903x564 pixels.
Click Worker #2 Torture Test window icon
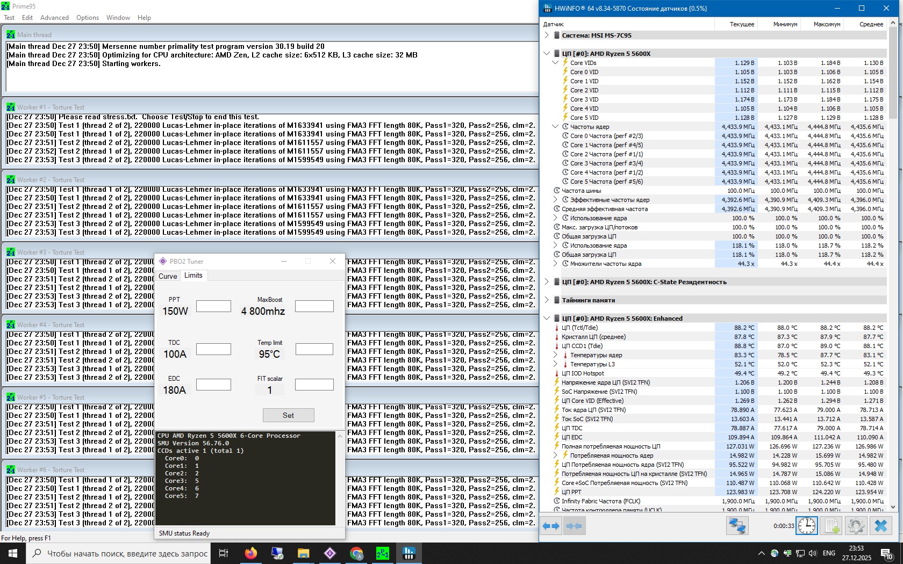click(x=11, y=179)
